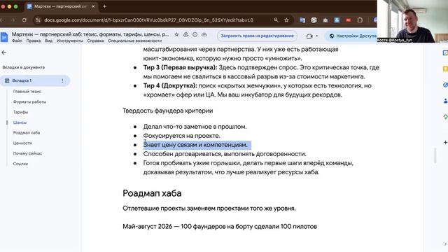This screenshot has height=252, width=448.
Task: Open Google Maps icon in side panel
Action: tap(445, 117)
